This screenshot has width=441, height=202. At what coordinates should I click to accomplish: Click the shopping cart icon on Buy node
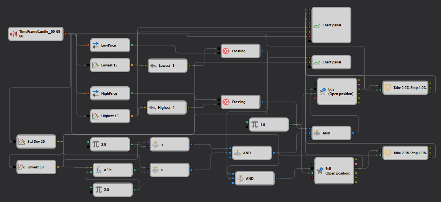point(323,92)
